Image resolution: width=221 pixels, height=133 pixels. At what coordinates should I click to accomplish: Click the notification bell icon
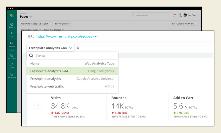[x=174, y=15]
